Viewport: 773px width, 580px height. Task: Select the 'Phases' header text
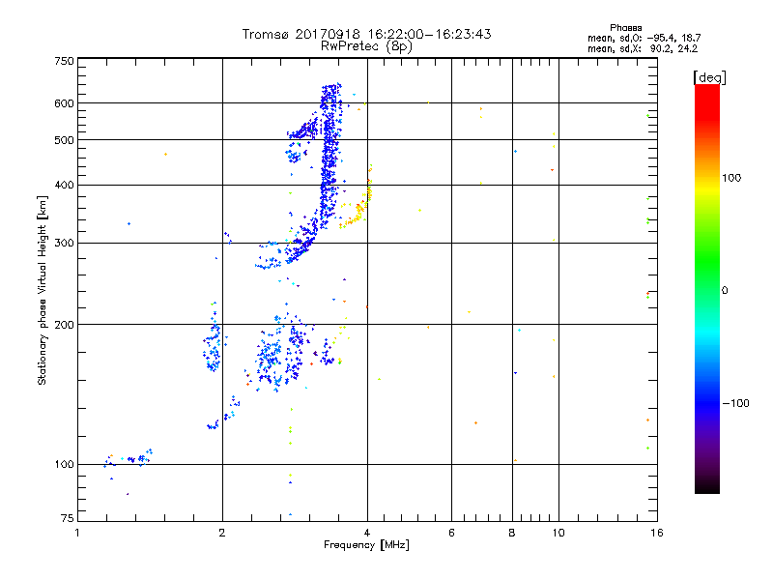(x=625, y=28)
